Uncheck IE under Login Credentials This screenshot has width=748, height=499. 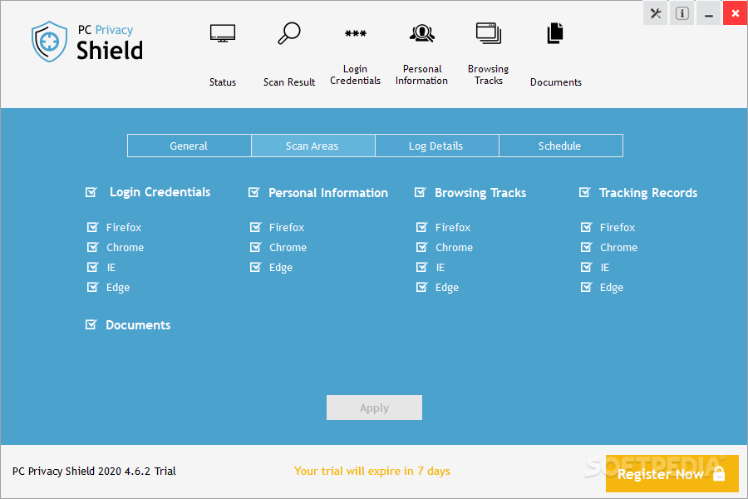coord(93,267)
